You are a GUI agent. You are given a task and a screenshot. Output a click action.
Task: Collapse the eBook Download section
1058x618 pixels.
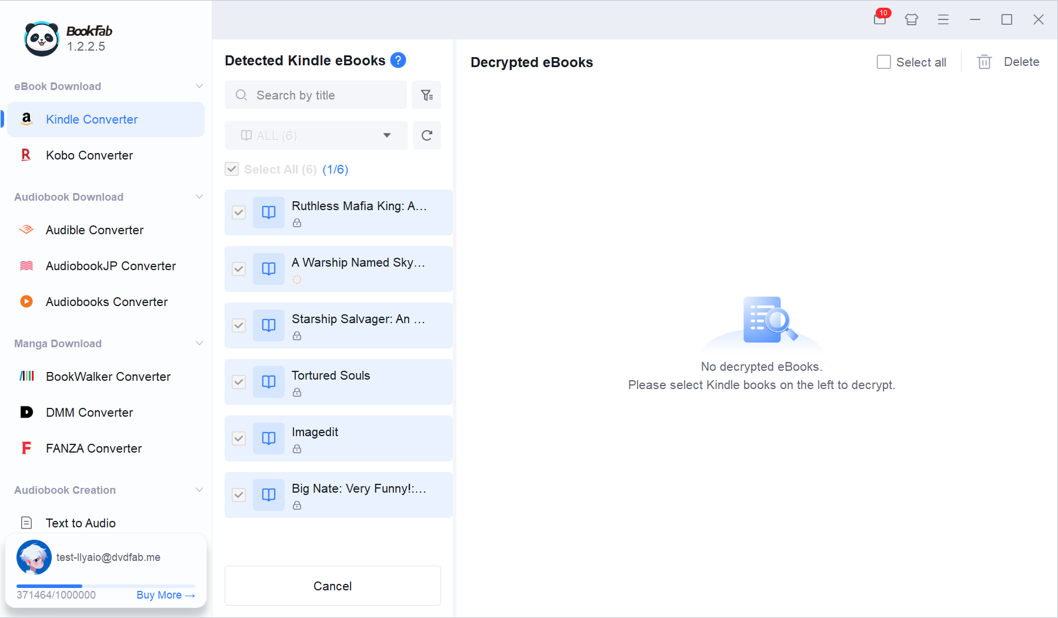[199, 87]
